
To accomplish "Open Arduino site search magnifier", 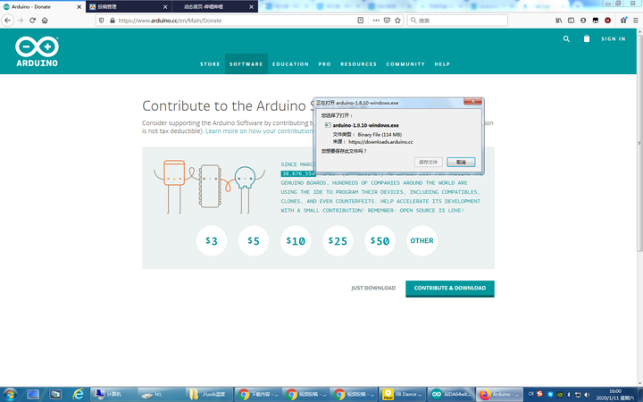I will [566, 39].
